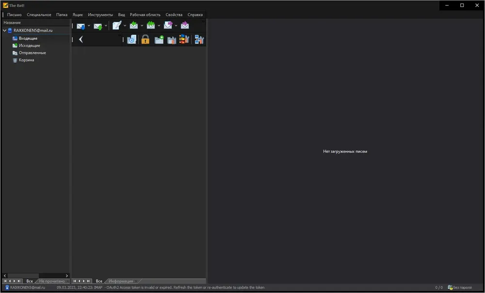Click the Redirect message icon
This screenshot has height=293, width=485.
pyautogui.click(x=185, y=25)
